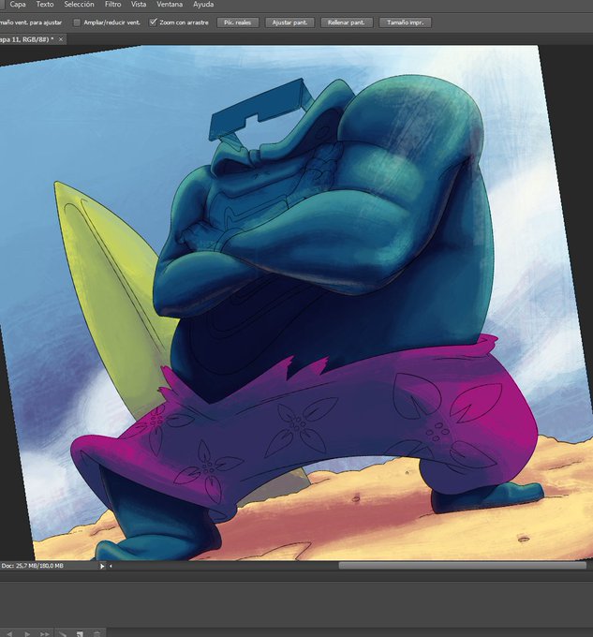
Task: Open the Selección menu
Action: point(79,5)
